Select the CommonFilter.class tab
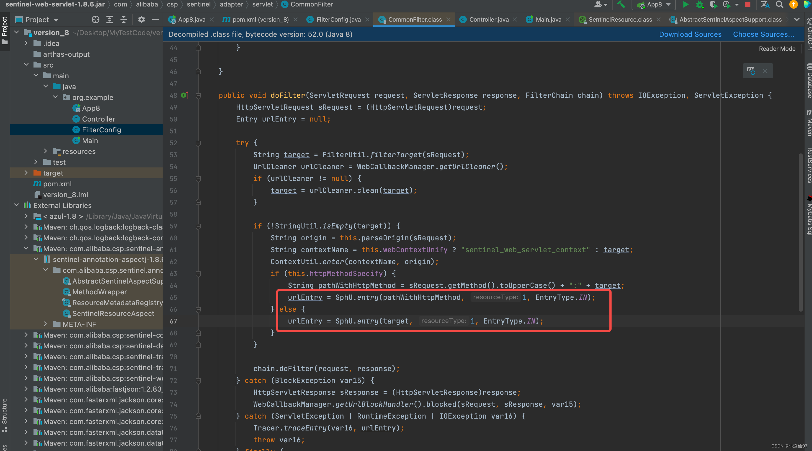 (414, 20)
